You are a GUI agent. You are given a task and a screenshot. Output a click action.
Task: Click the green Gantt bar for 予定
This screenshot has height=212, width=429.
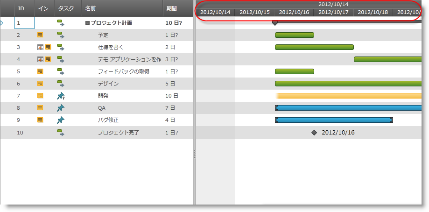point(295,35)
